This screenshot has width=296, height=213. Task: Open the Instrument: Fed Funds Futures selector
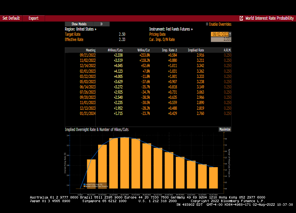click(171, 29)
